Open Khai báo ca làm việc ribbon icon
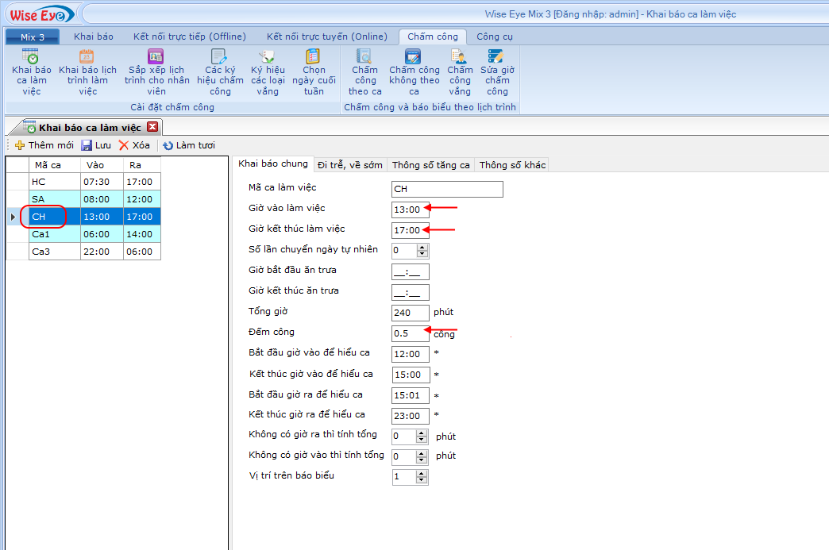This screenshot has height=550, width=829. tap(31, 57)
